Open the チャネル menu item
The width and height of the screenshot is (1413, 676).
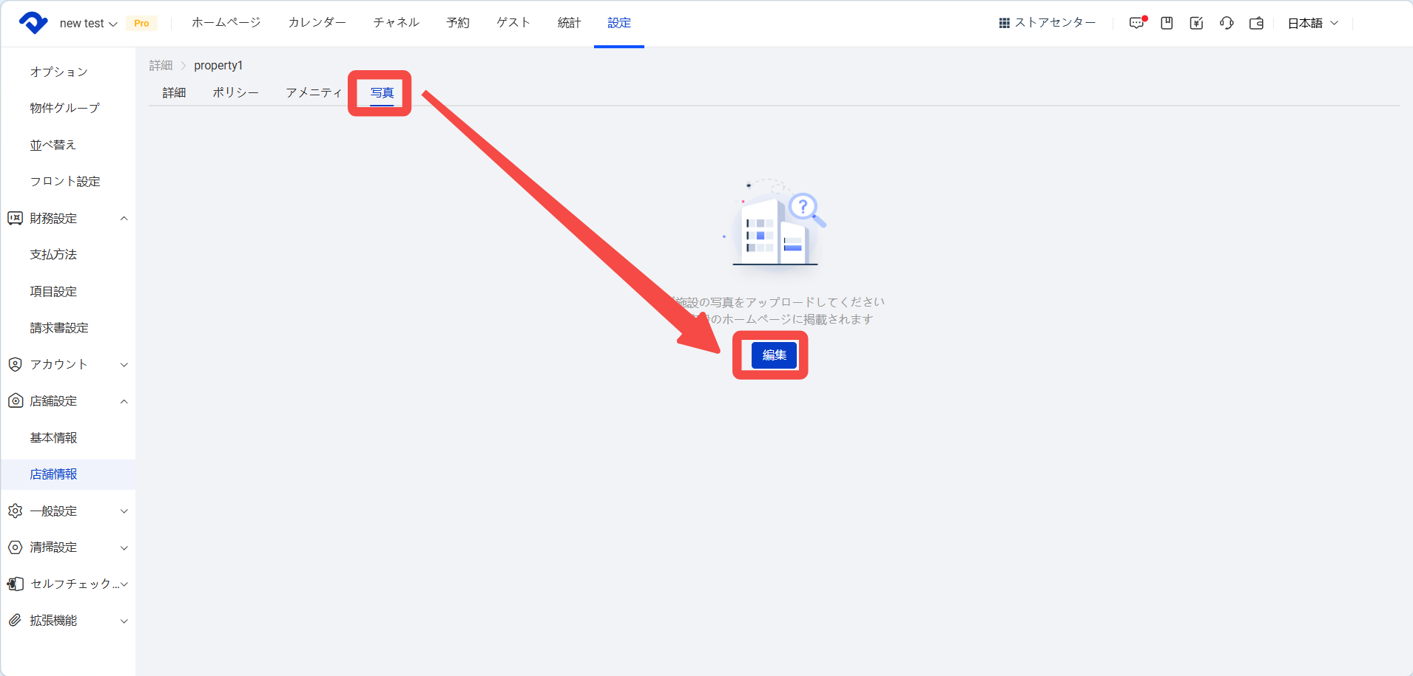397,23
